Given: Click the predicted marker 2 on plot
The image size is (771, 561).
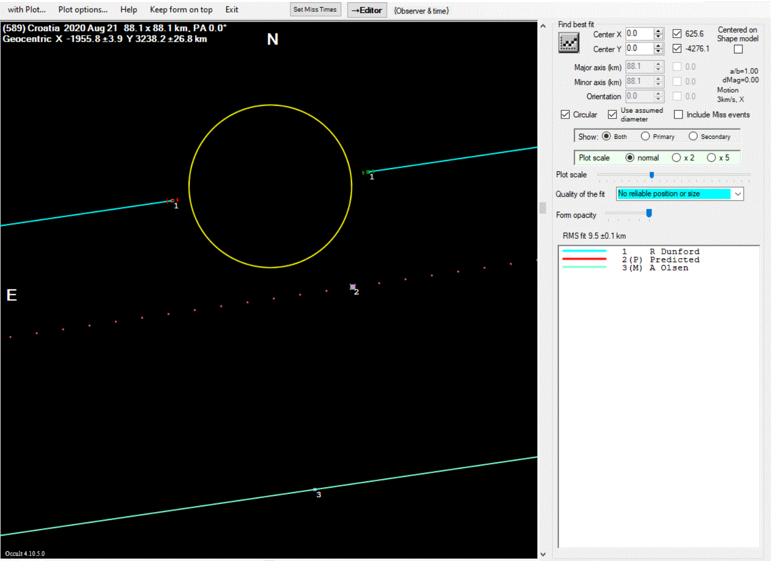Looking at the screenshot, I should (x=353, y=287).
